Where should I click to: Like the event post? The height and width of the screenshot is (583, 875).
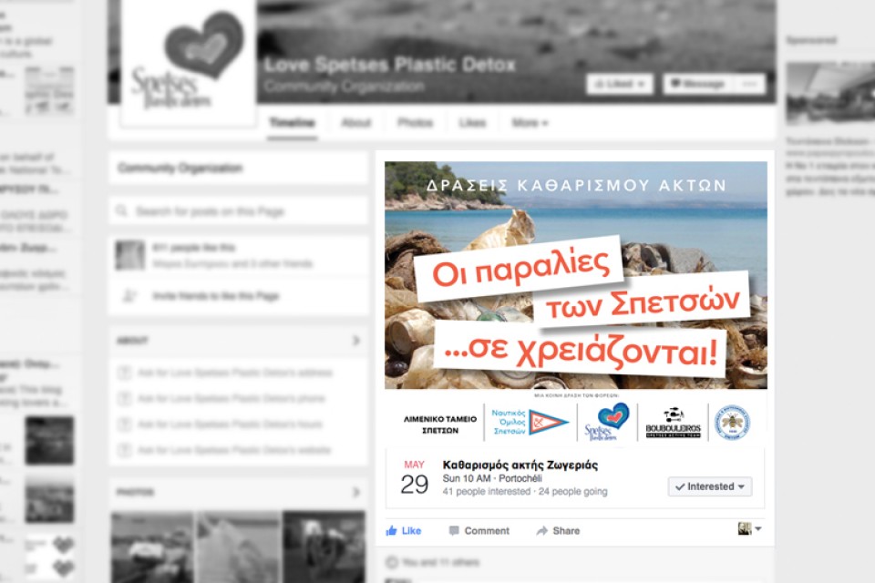point(404,530)
